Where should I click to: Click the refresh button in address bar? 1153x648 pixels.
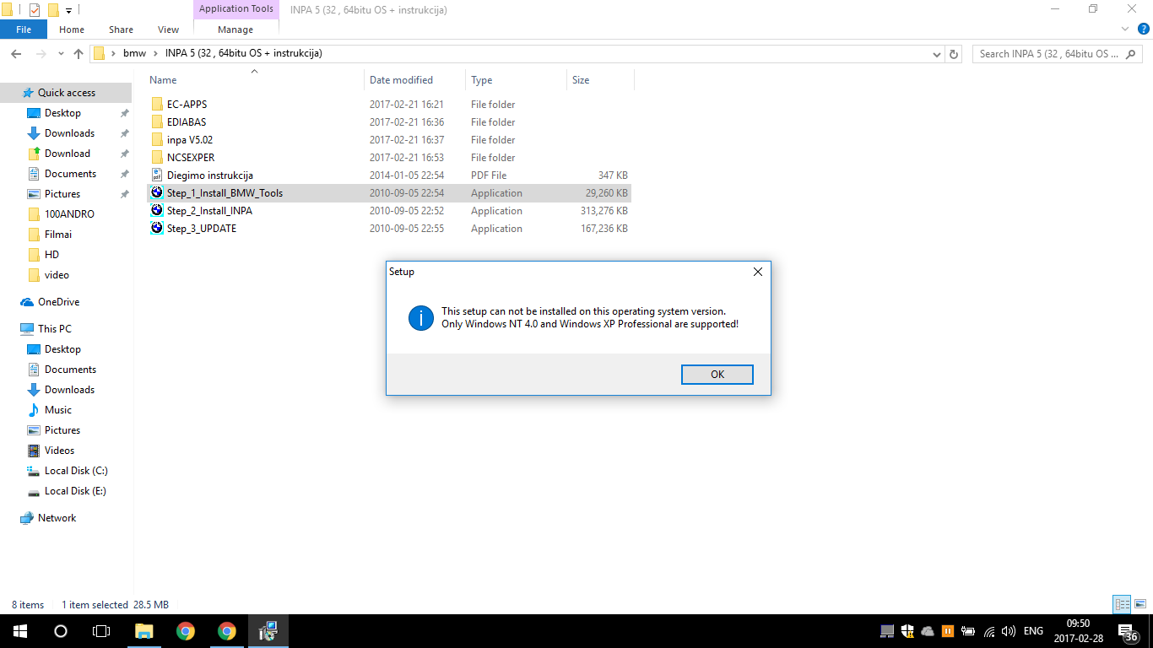954,54
